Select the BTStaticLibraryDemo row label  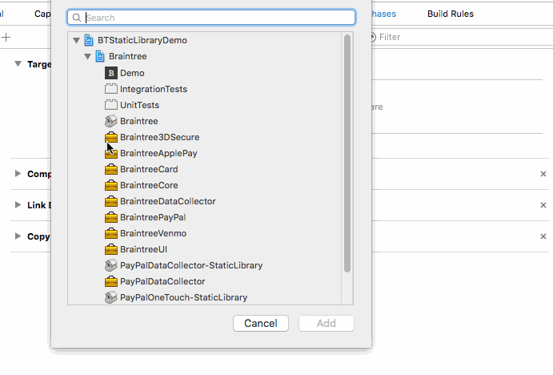[x=142, y=40]
